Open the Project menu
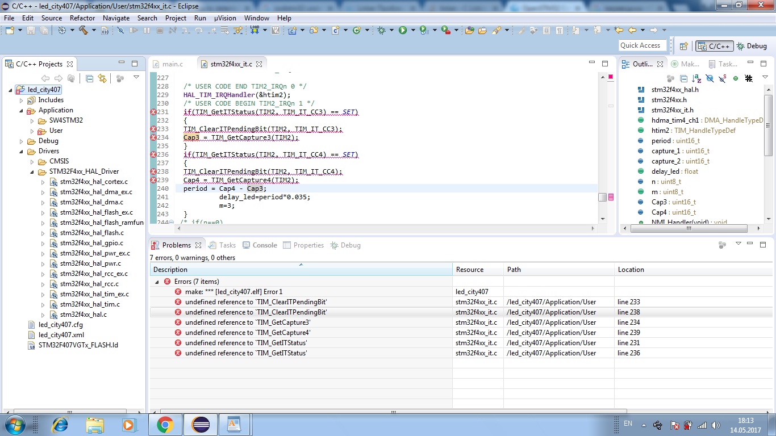This screenshot has width=776, height=436. tap(176, 18)
